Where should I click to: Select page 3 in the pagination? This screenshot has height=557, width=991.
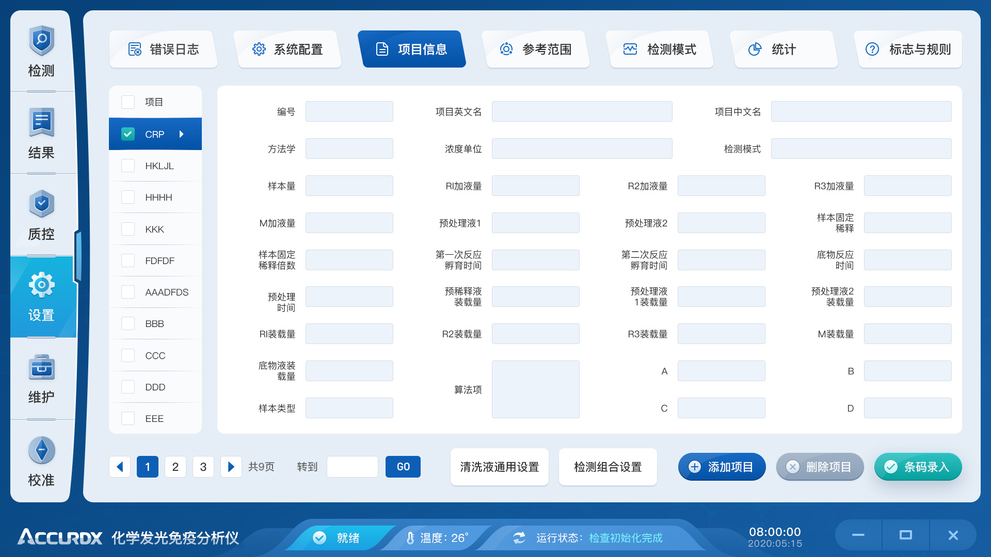click(203, 467)
